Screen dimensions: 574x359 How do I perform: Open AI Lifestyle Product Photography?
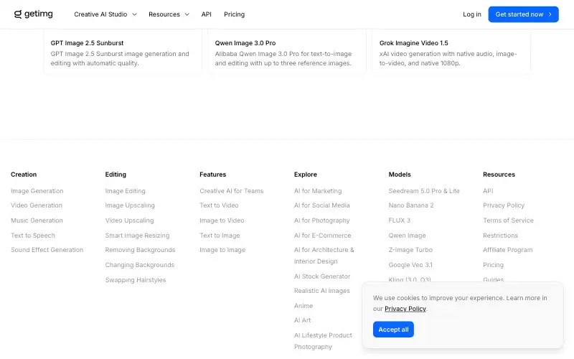(324, 340)
